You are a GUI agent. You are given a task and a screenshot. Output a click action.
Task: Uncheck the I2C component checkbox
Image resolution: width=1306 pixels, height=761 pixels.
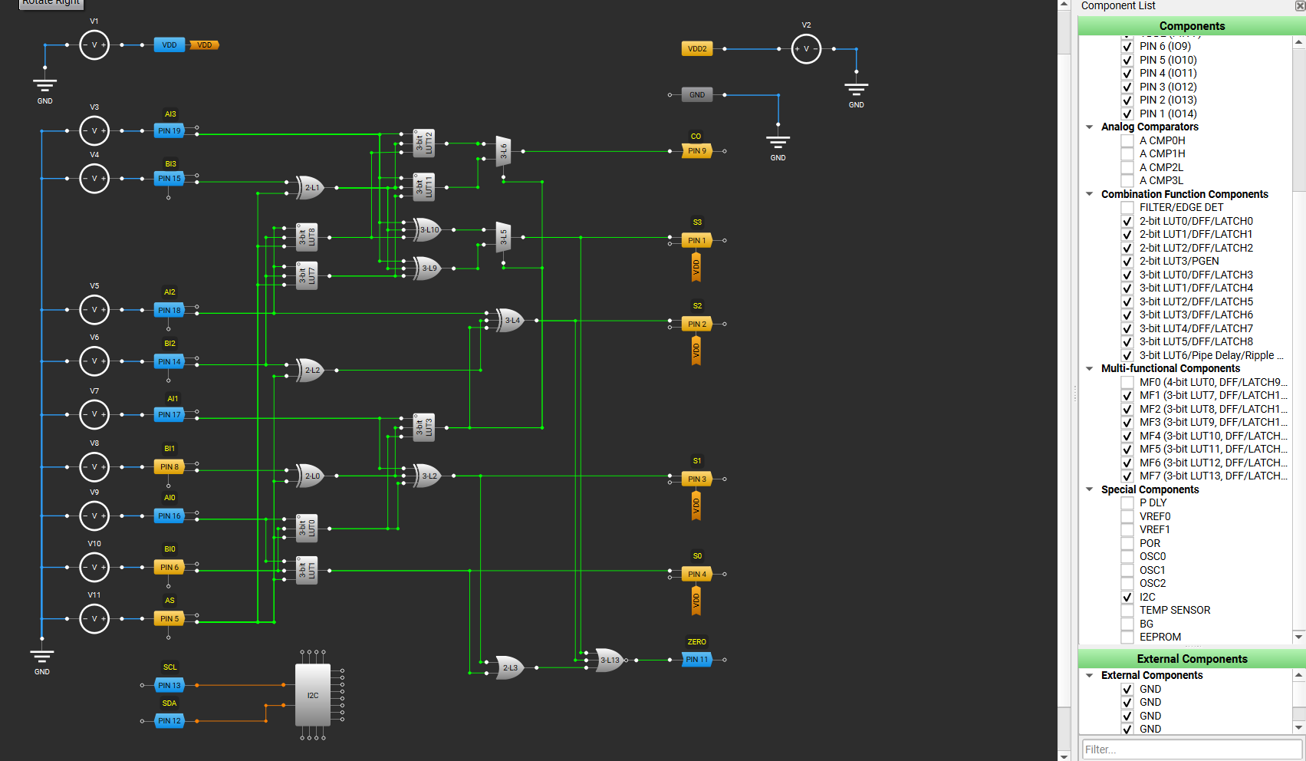coord(1127,597)
